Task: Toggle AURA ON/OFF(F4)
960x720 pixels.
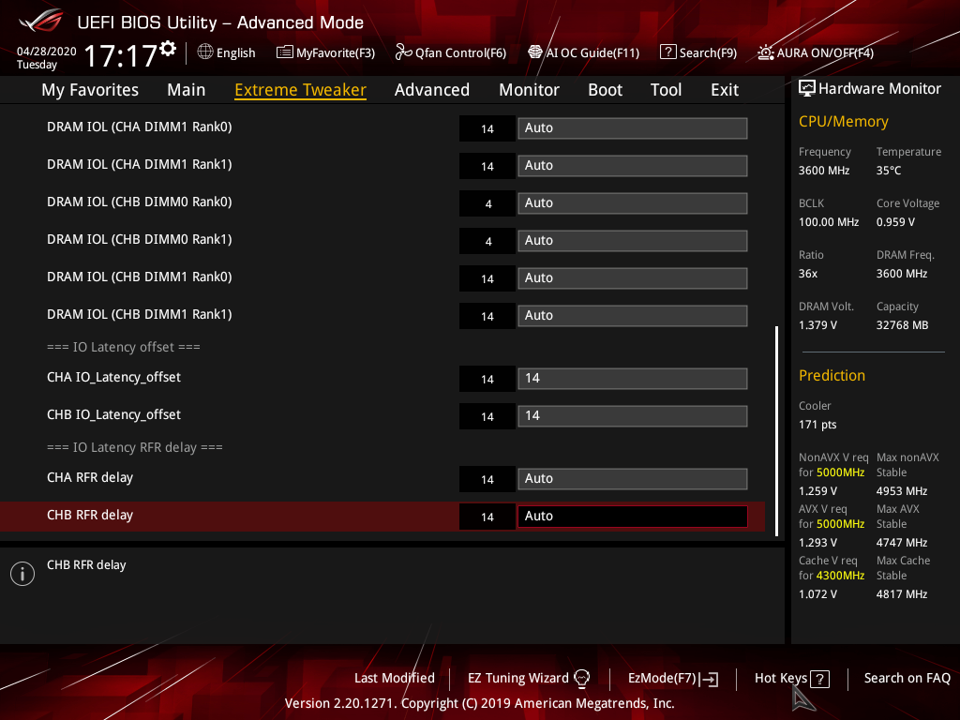Action: [x=816, y=52]
